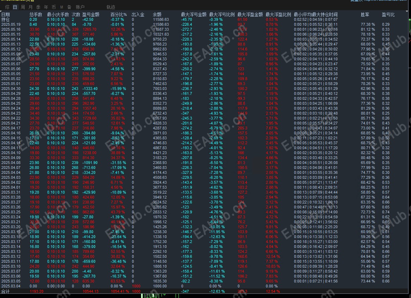Click percentage 63.53 % in the 2025.03.05 row
Image resolution: width=411 pixels, height=298 pixels.
click(x=118, y=281)
